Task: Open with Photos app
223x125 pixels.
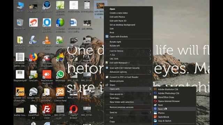Action: click(x=174, y=113)
